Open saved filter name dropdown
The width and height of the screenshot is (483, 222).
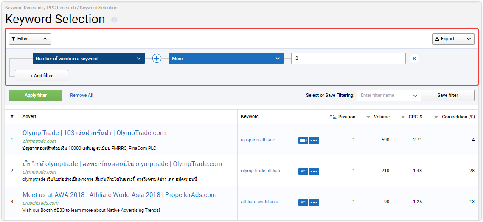(389, 95)
